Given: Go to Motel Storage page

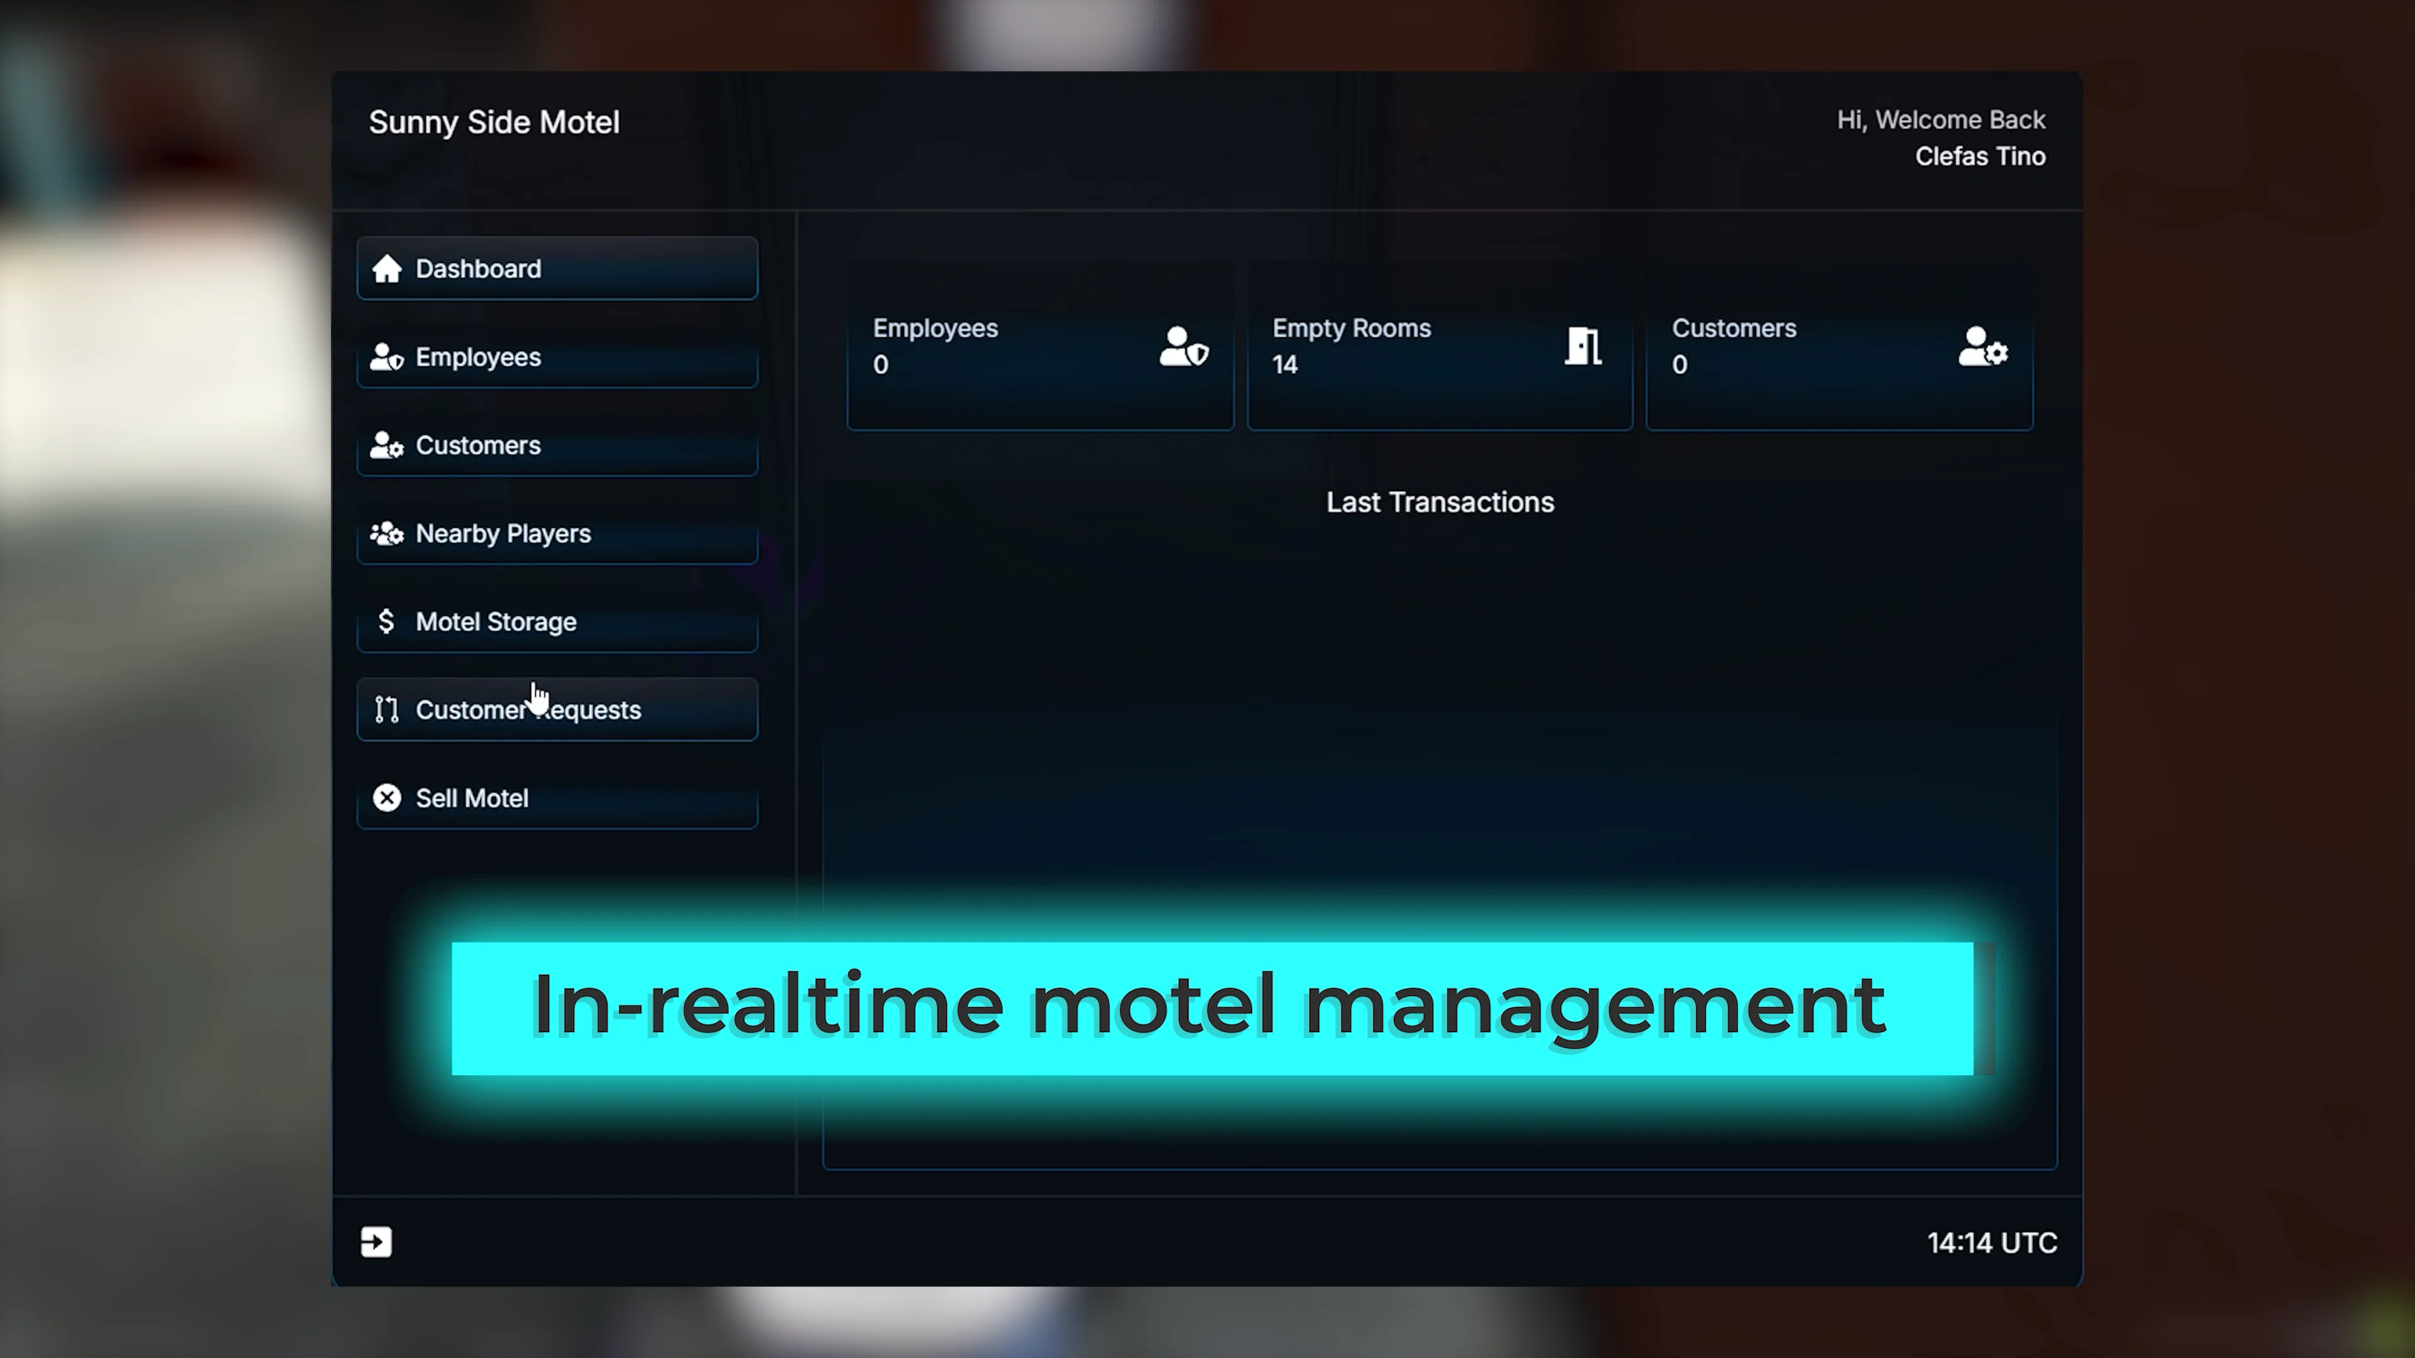Looking at the screenshot, I should [x=557, y=621].
